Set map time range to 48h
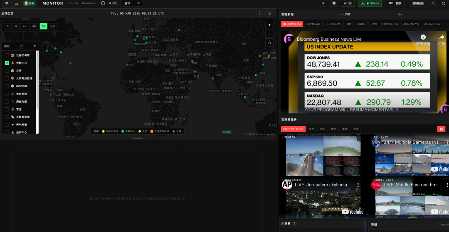The height and width of the screenshot is (232, 449). click(35, 26)
